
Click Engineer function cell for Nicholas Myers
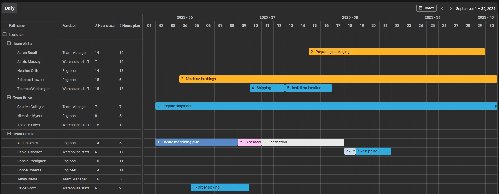click(x=76, y=116)
